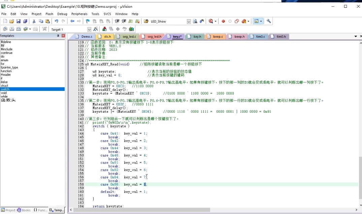Select the while template entry
362x214 pixels.
[x=4, y=96]
